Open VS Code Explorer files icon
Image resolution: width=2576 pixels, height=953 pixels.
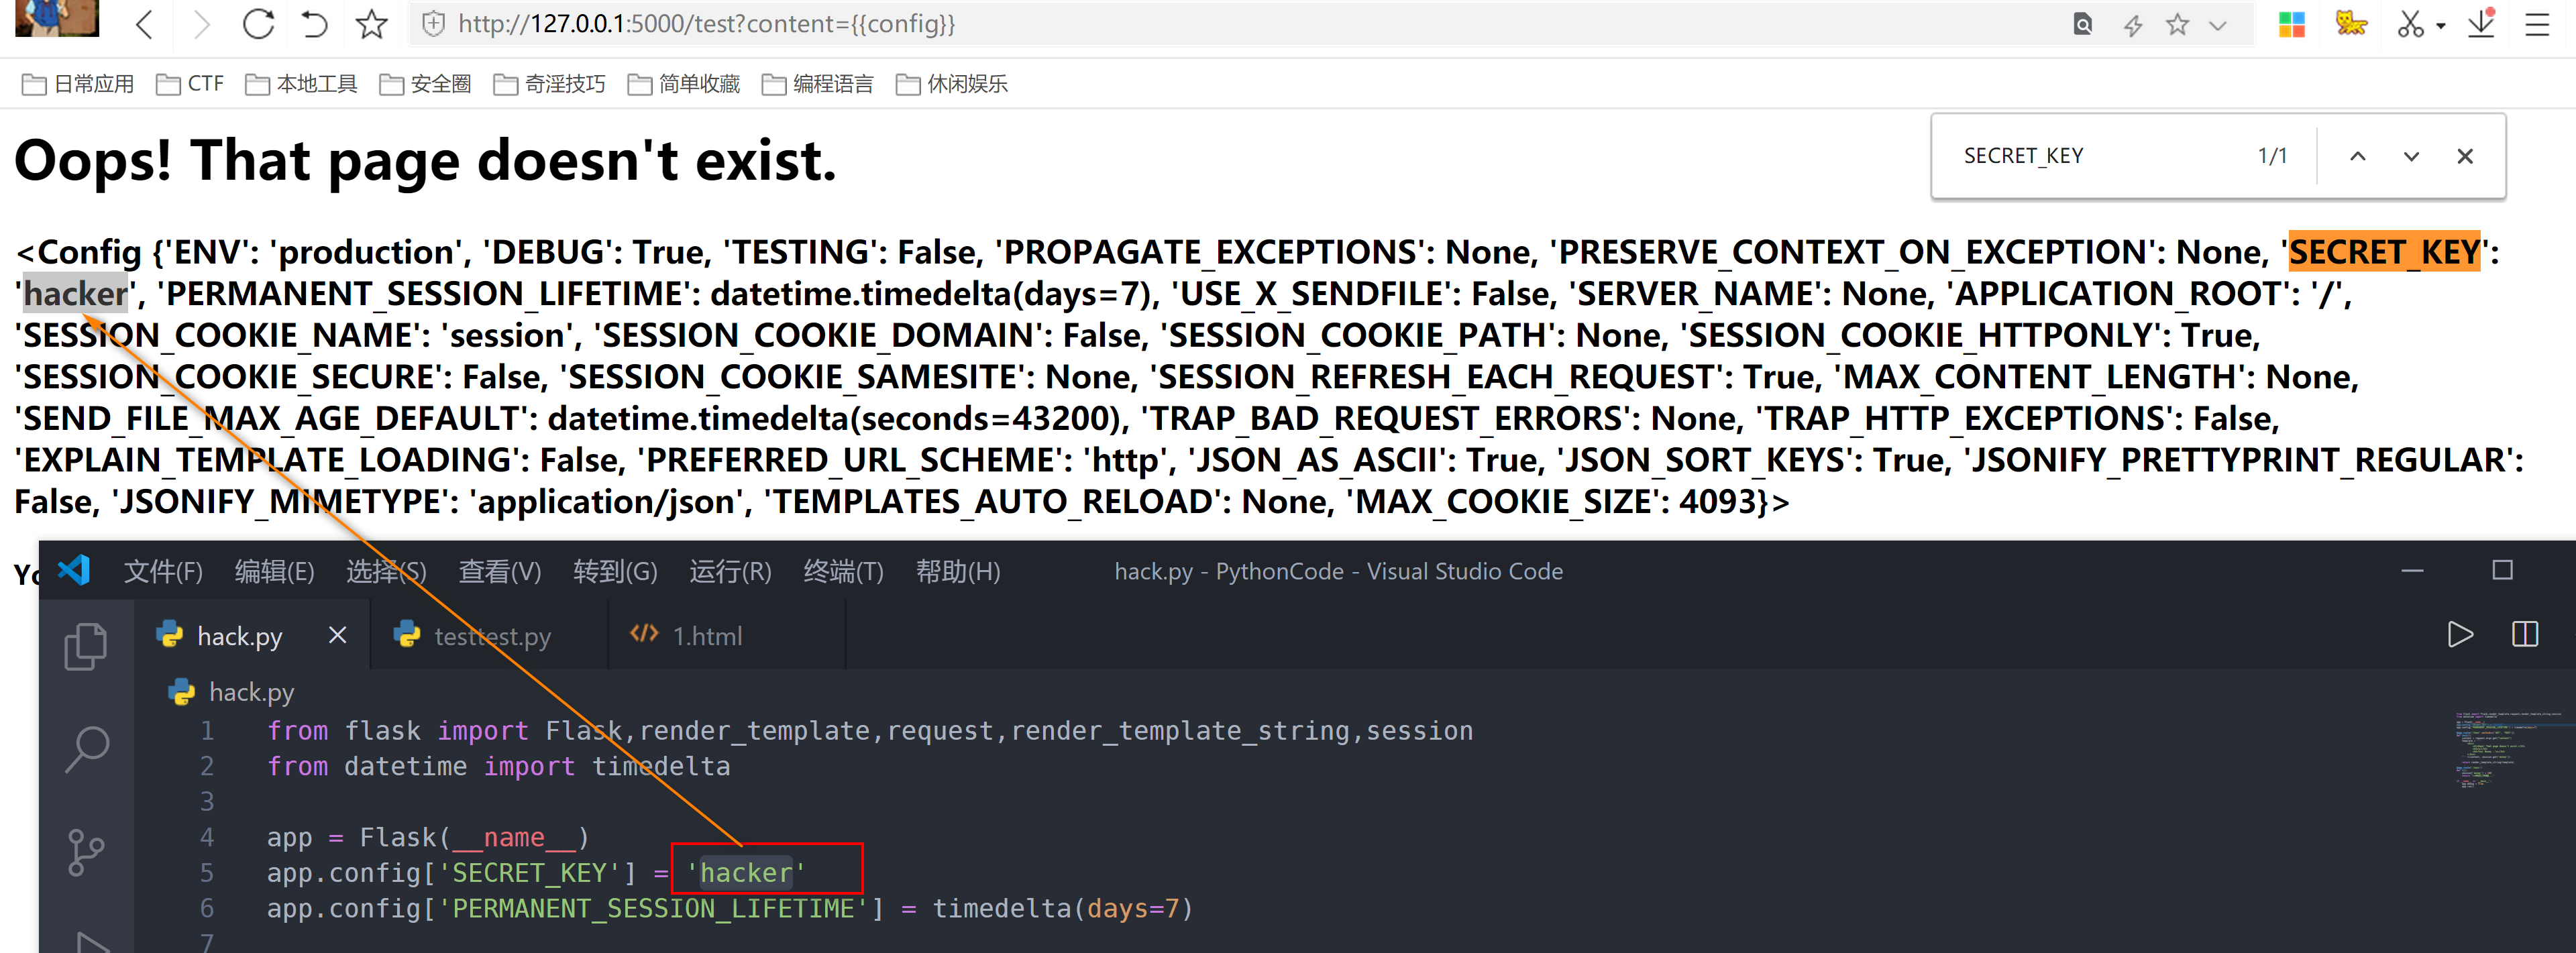pyautogui.click(x=86, y=647)
